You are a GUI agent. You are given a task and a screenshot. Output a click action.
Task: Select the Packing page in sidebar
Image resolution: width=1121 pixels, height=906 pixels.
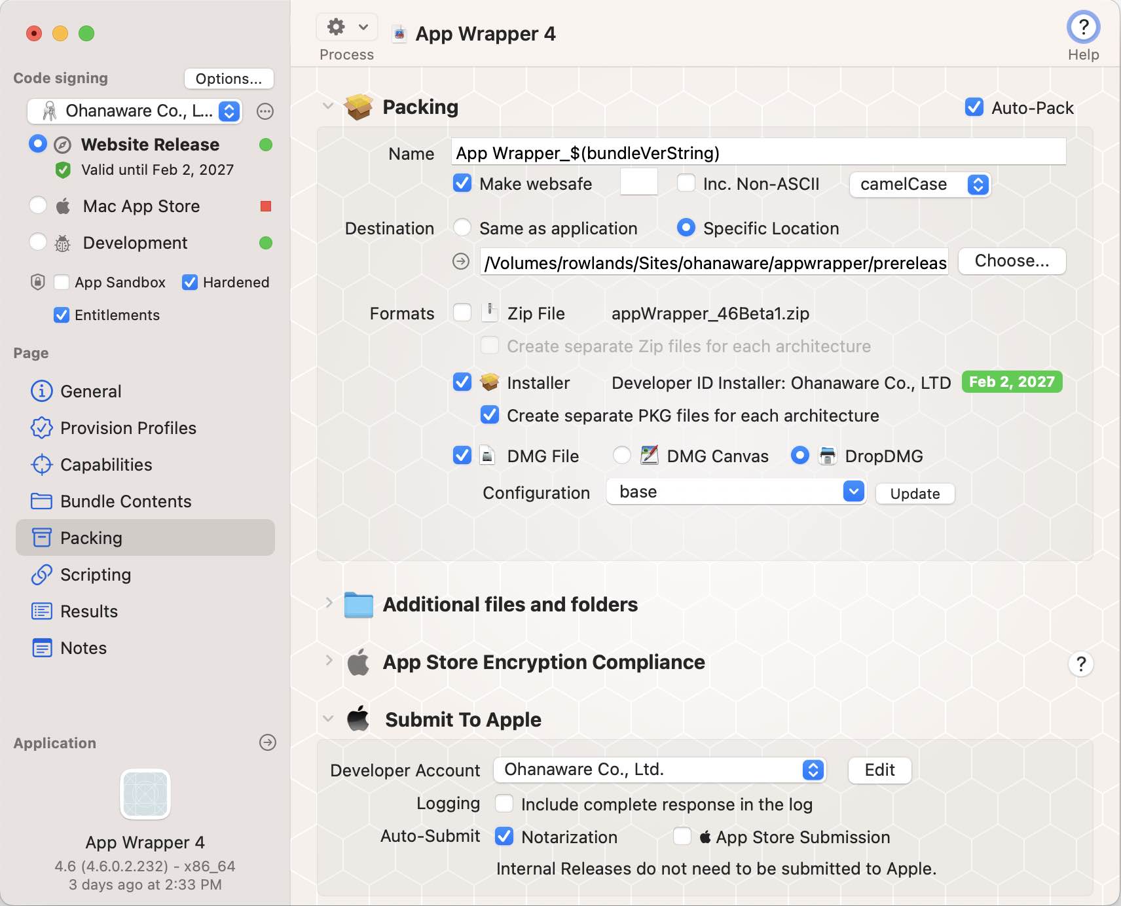145,538
